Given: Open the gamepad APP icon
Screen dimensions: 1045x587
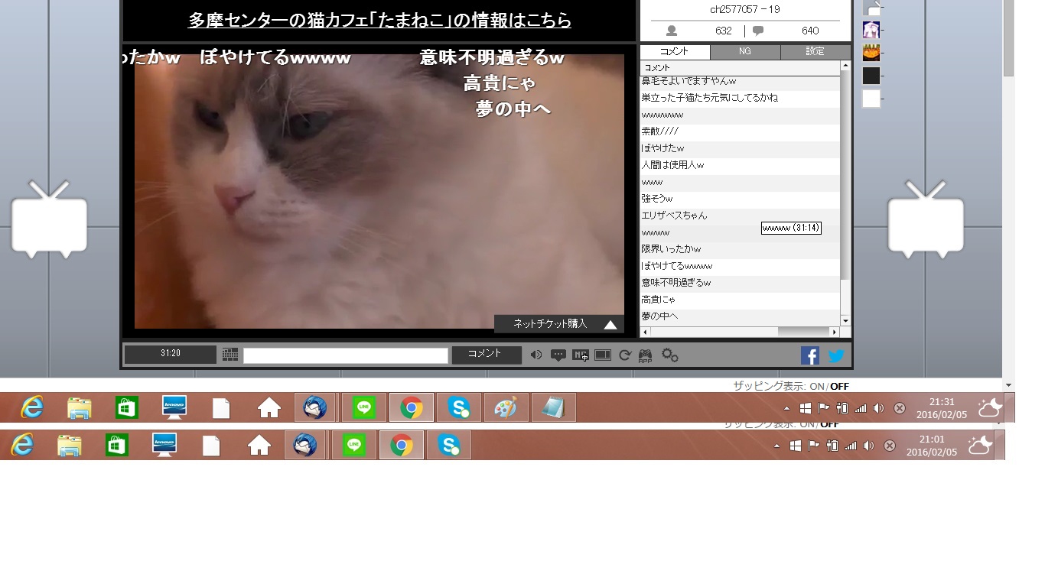Looking at the screenshot, I should [646, 355].
